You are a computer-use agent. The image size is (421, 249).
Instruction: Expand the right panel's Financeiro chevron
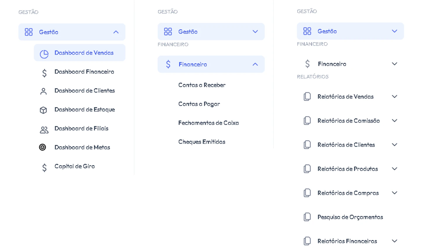click(394, 64)
